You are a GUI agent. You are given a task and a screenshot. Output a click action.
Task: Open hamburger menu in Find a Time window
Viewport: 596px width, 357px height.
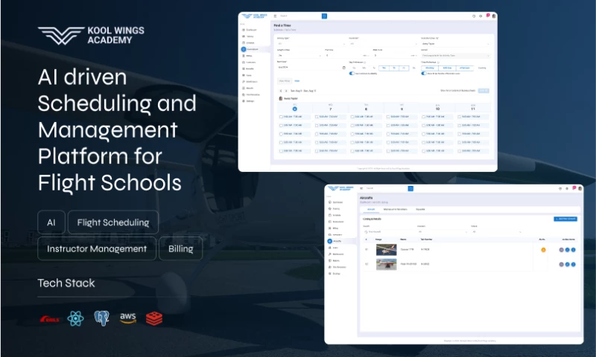(275, 16)
